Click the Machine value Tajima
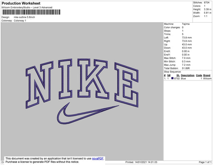This screenshot has width=213, height=165. [186, 24]
